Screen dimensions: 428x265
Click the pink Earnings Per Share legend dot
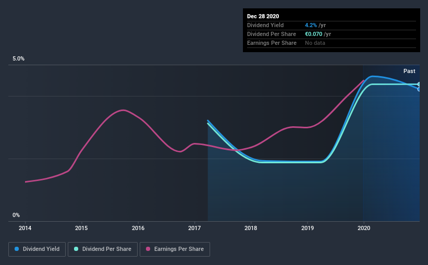[x=148, y=249]
